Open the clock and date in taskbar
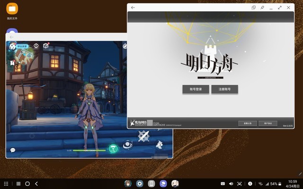 point(293,184)
